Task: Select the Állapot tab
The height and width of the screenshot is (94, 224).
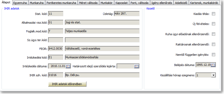Action: click(6, 3)
